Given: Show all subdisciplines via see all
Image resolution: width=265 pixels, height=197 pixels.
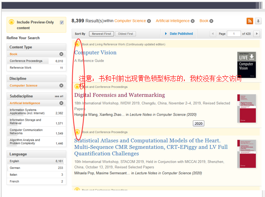Looking at the screenshot, I should coord(59,96).
